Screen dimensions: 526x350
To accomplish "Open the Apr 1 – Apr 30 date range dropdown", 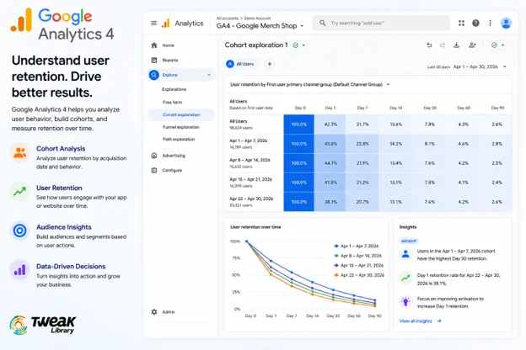I will coord(480,66).
